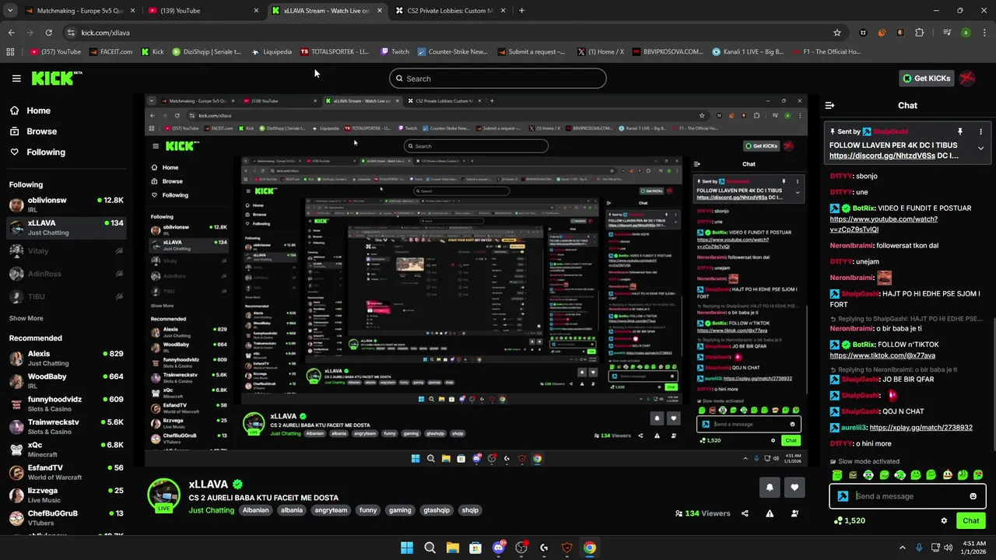Open the xplay.gg match link from aurelii3

click(x=921, y=428)
